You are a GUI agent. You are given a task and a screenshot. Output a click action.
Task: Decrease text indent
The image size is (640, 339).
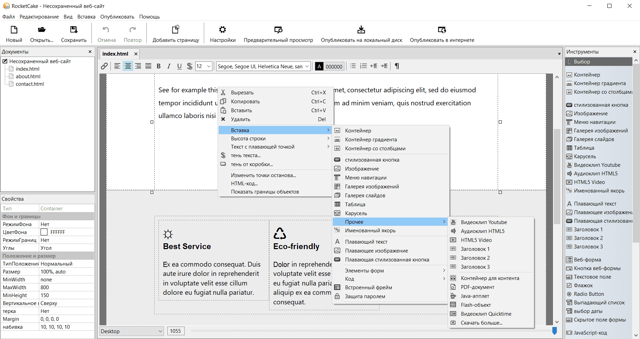point(374,66)
